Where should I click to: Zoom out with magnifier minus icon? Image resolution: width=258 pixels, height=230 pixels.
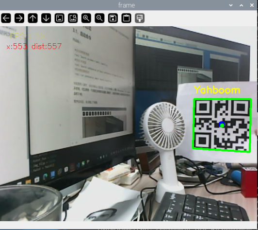click(x=99, y=18)
